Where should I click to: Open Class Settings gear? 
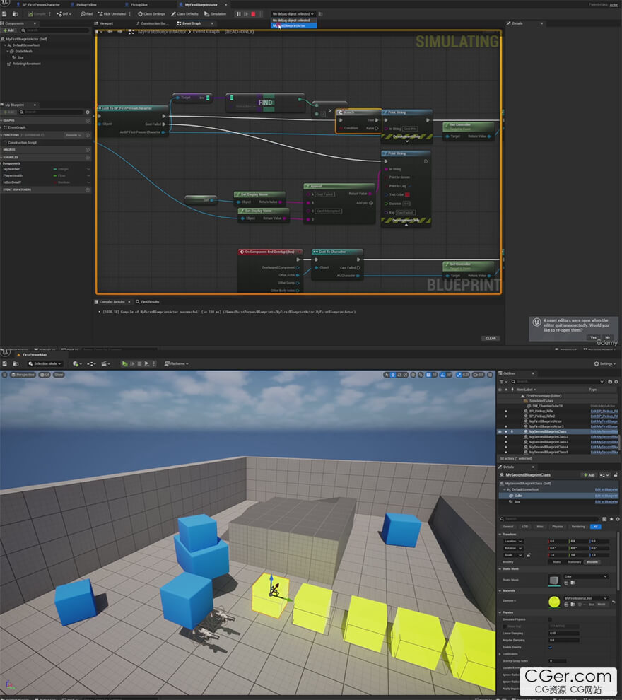(152, 14)
